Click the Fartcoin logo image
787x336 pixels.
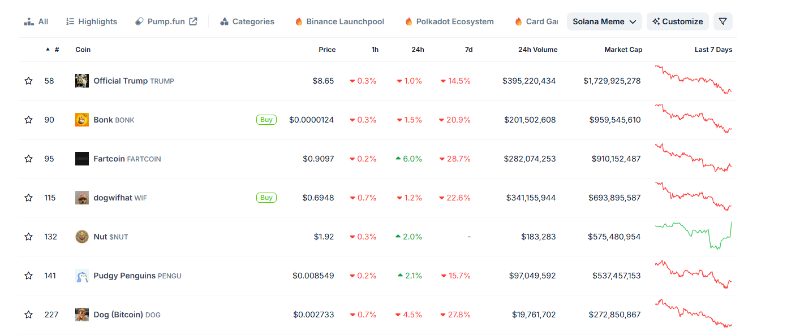(x=82, y=159)
